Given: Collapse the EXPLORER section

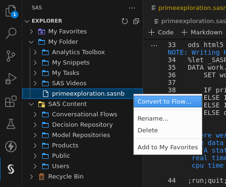Looking at the screenshot, I should point(27,21).
